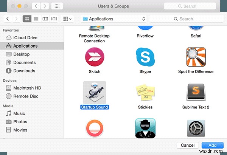This screenshot has width=227, height=155.
Task: Open Music media library
Action: 32,113
